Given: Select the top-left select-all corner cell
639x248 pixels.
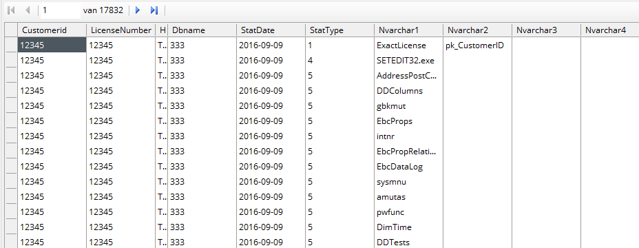Looking at the screenshot, I should pos(11,30).
